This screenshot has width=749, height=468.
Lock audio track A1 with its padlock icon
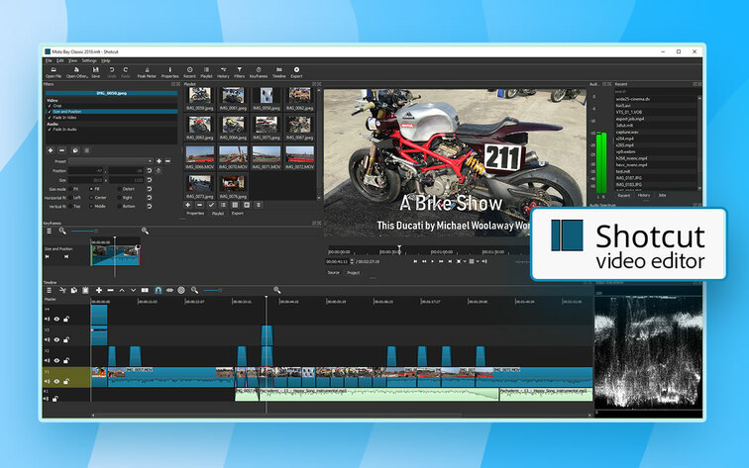pos(55,399)
